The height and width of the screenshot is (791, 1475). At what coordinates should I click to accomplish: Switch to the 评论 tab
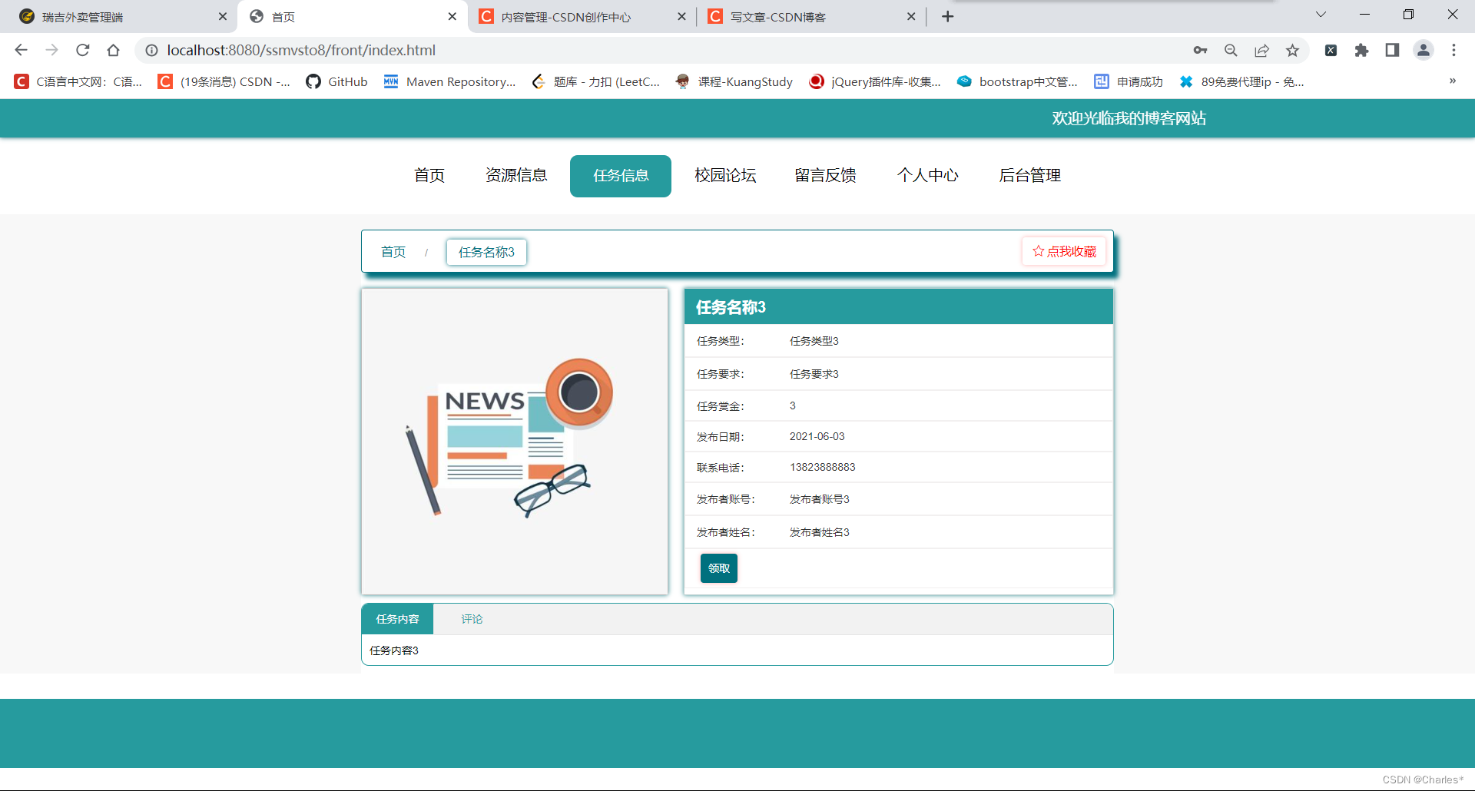coord(472,619)
